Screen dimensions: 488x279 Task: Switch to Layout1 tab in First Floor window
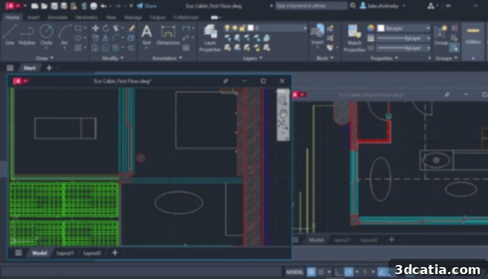coord(65,252)
